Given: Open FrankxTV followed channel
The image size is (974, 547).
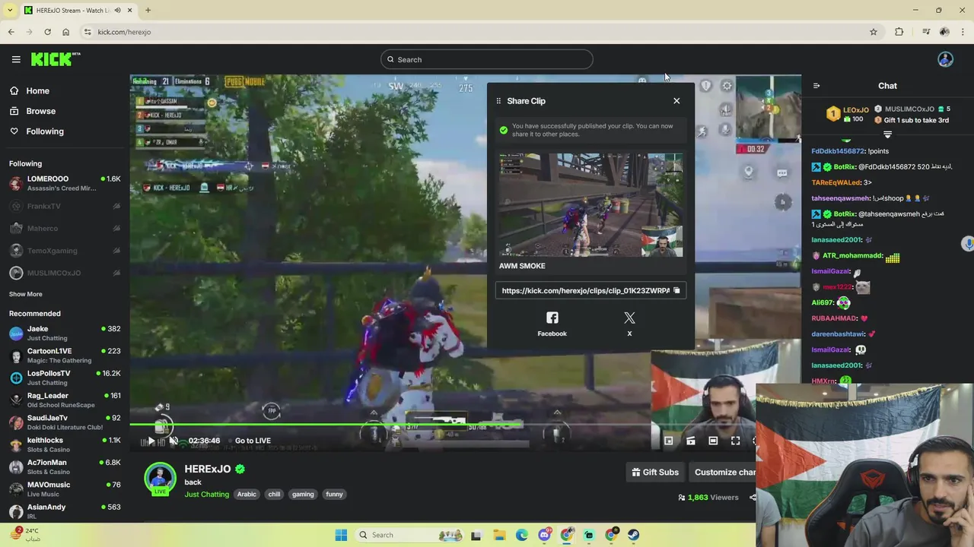Looking at the screenshot, I should tap(65, 206).
